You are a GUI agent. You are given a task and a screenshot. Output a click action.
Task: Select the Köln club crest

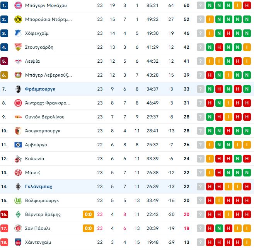pyautogui.click(x=17, y=159)
